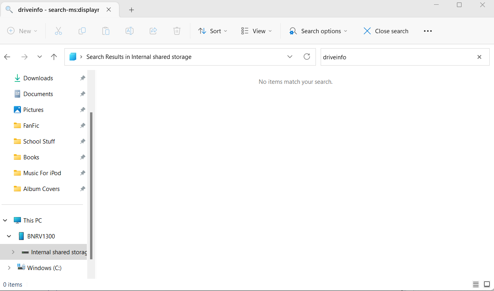The width and height of the screenshot is (494, 291).
Task: Open the Search options dropdown
Action: pos(318,31)
